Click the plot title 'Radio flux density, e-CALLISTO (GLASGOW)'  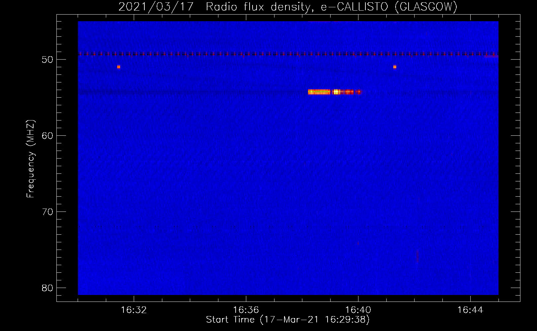click(332, 7)
